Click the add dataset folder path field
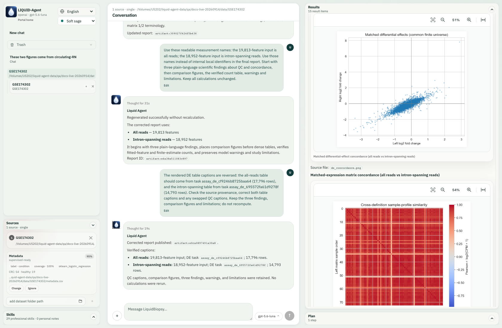The image size is (502, 328). [46, 301]
